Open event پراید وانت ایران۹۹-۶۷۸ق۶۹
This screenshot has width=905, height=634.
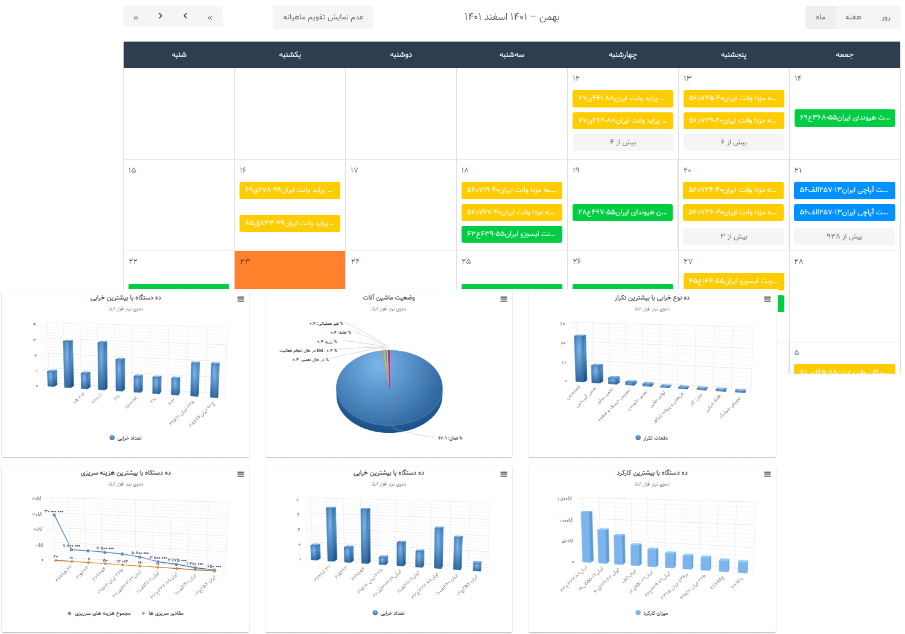pos(290,190)
